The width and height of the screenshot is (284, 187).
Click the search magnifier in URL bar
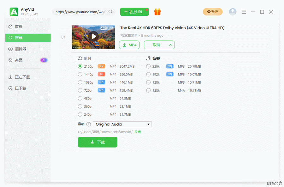(x=110, y=12)
